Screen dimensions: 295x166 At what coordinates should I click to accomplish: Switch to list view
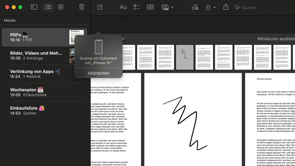tap(48, 7)
